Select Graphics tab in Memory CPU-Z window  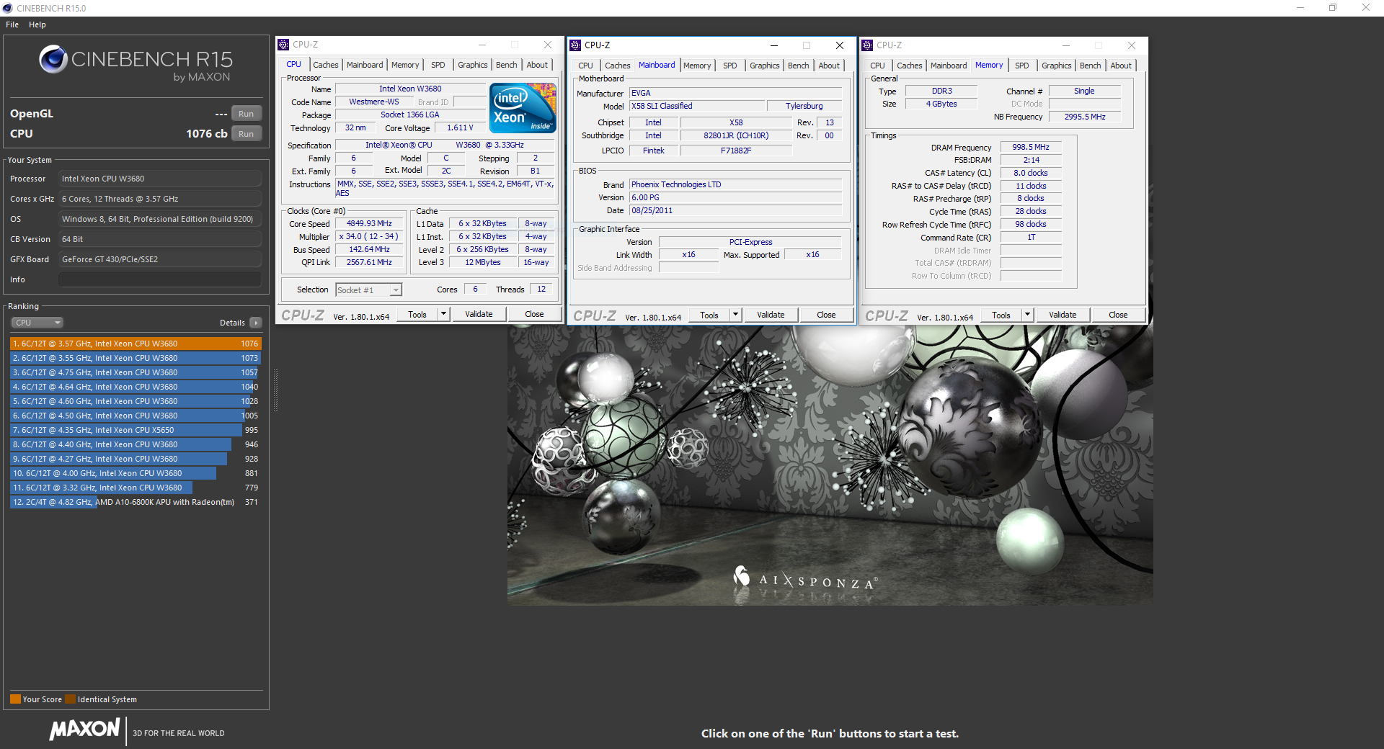[x=1057, y=66]
